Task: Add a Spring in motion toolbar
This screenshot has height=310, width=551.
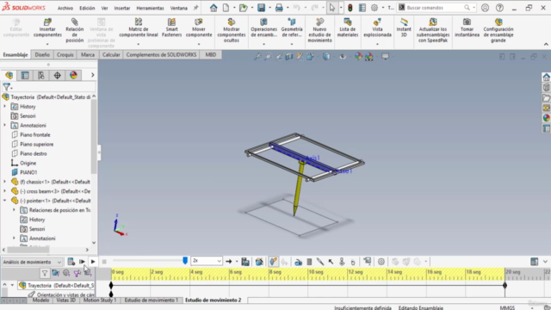Action: 309,262
